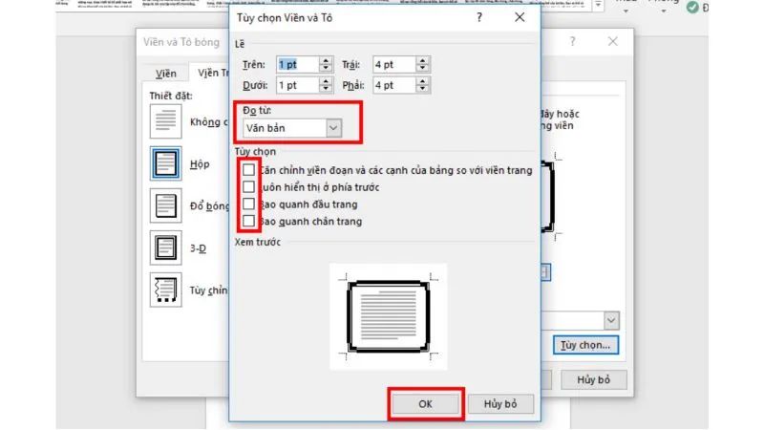Click the Phải margin input field
Viewport: 764px width, 430px height.
(394, 85)
